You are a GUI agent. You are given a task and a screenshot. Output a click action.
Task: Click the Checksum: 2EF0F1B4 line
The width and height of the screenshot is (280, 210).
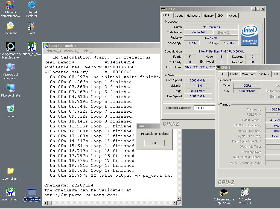69,185
